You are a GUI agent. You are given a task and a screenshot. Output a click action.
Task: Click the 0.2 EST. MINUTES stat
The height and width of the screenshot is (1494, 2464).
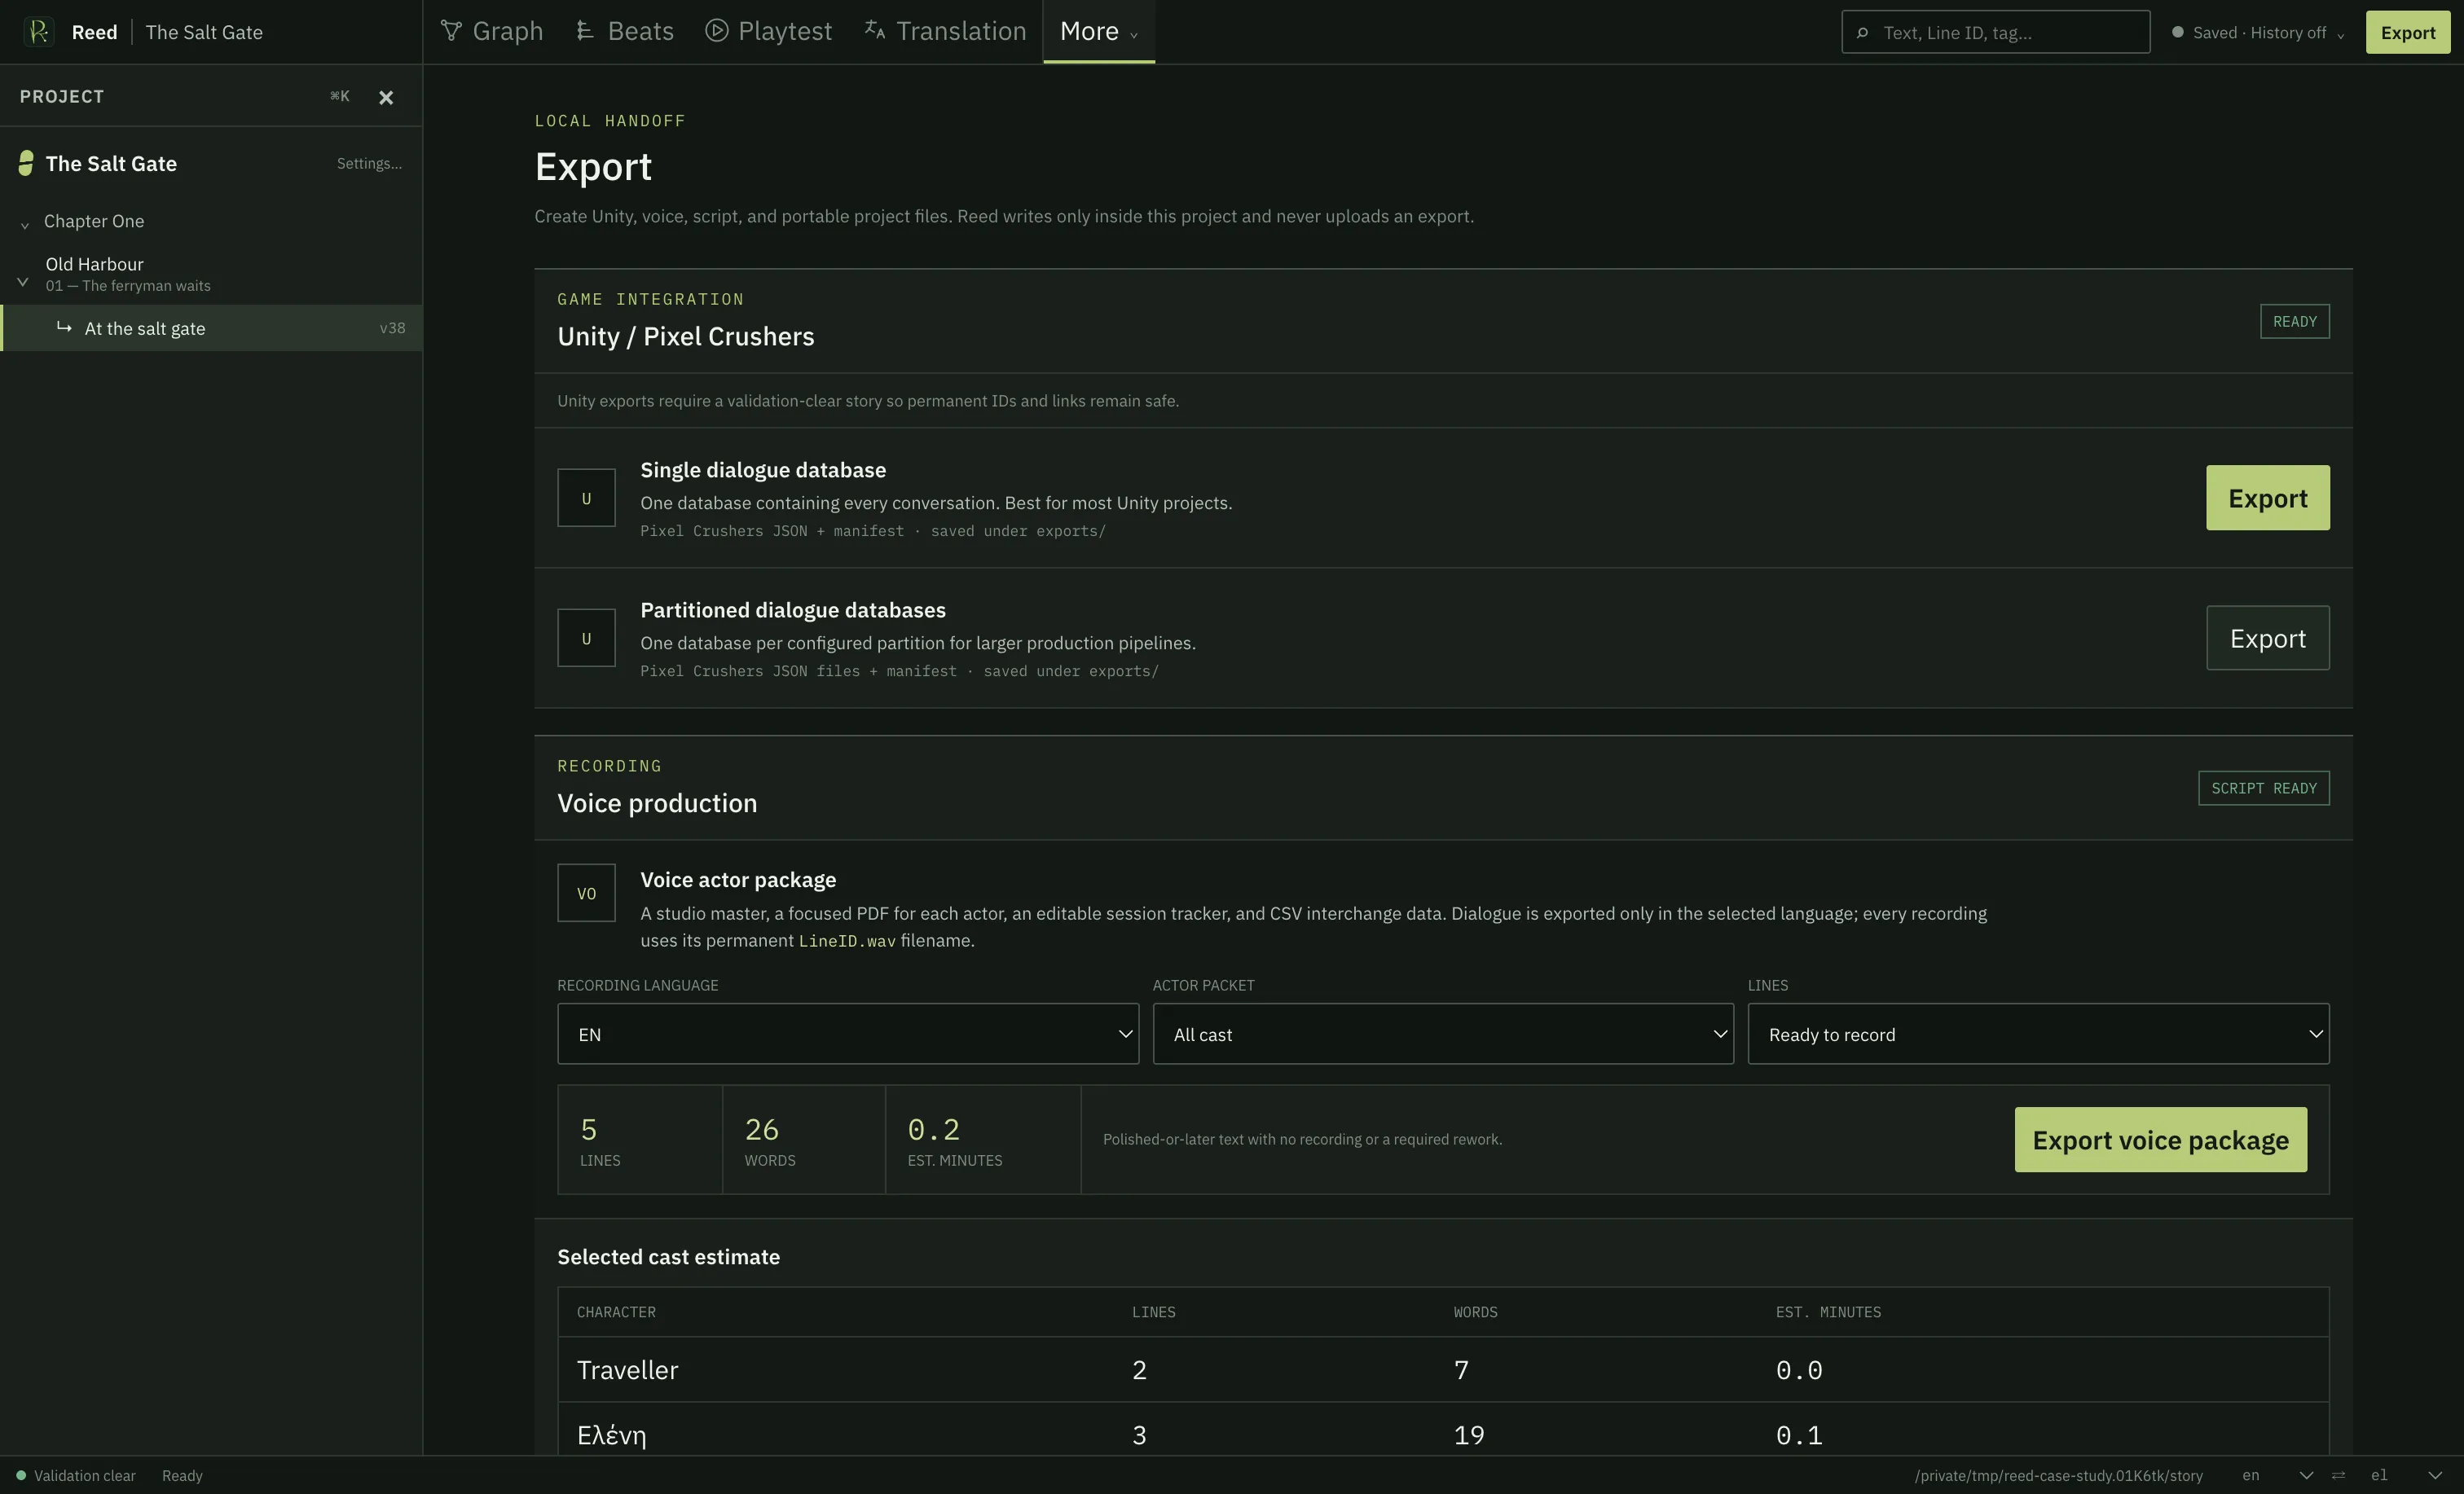click(983, 1140)
